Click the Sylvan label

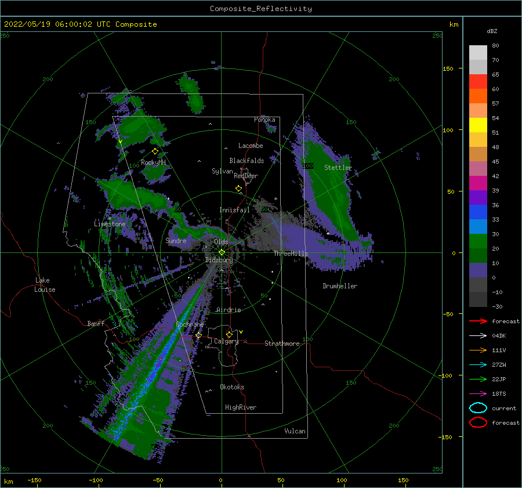click(222, 171)
